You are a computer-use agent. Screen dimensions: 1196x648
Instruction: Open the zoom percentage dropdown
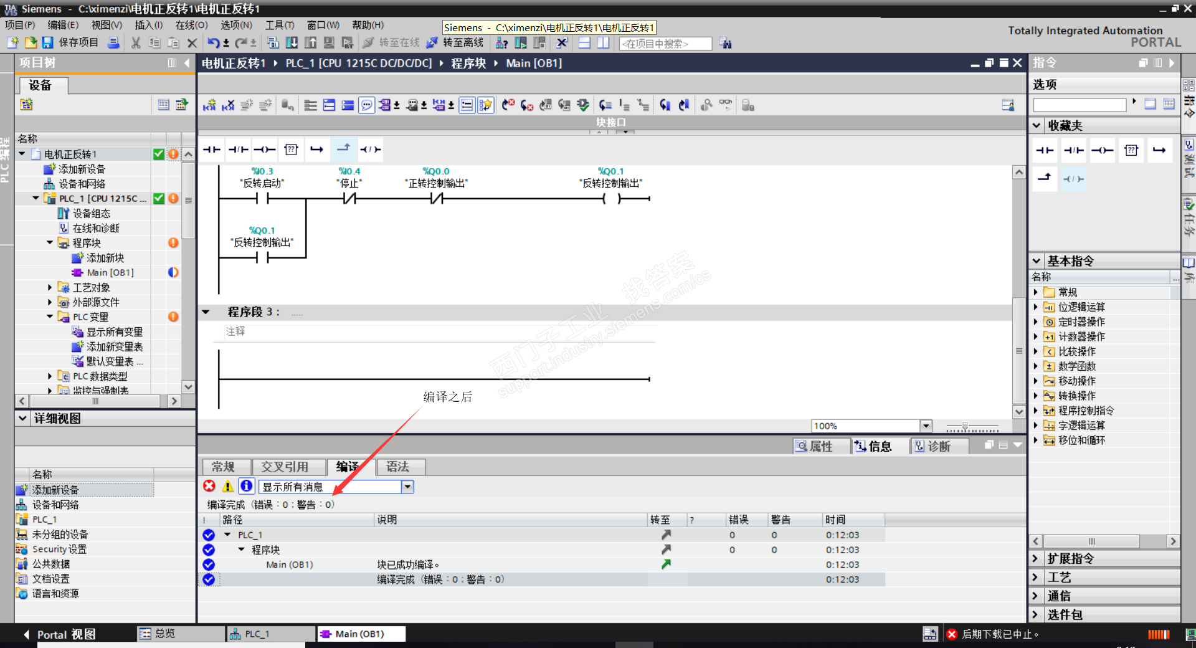click(x=926, y=426)
